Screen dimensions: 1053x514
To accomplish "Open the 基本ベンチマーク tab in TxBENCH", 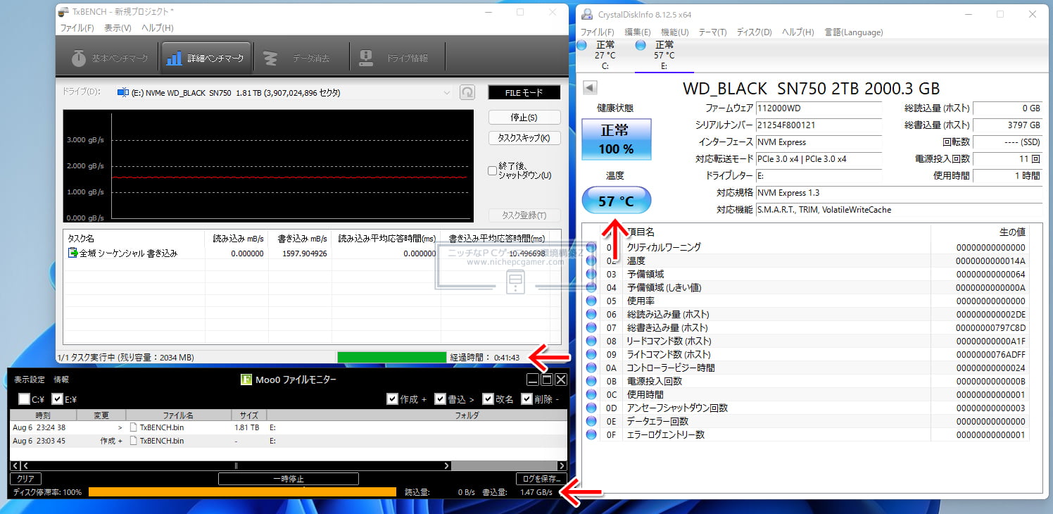I will [x=108, y=58].
